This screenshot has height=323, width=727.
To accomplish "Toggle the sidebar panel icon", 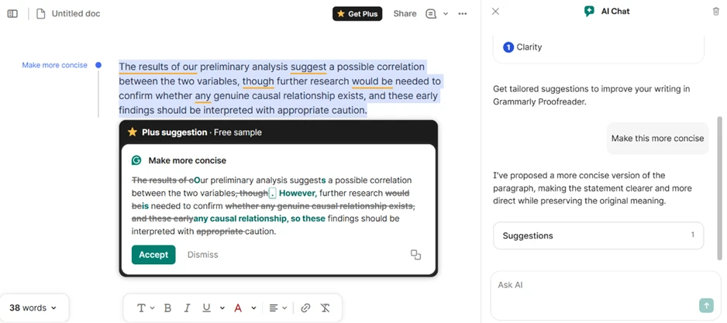I will pyautogui.click(x=12, y=14).
